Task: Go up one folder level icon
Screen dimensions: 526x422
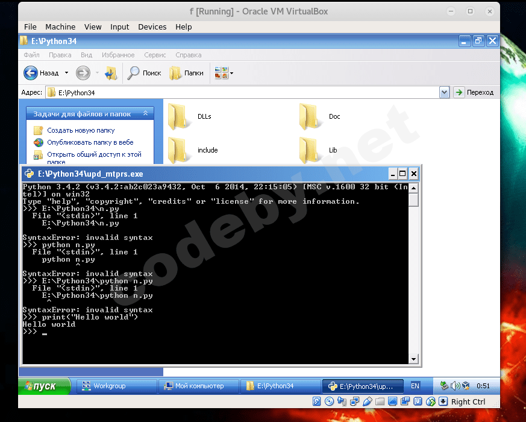Action: (111, 73)
